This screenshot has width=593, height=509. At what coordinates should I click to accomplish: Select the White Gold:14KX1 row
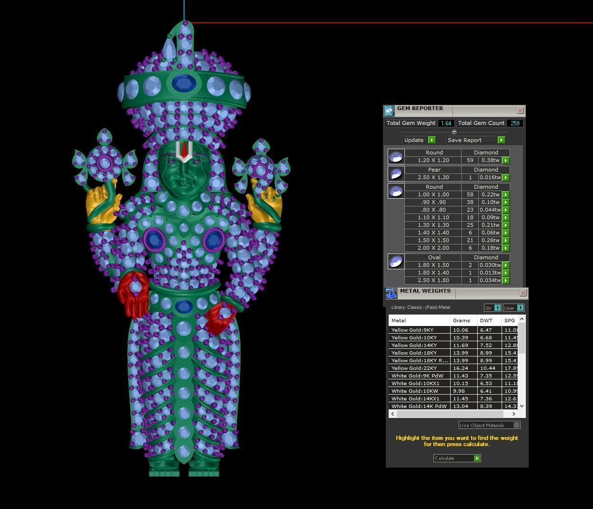[x=453, y=399]
